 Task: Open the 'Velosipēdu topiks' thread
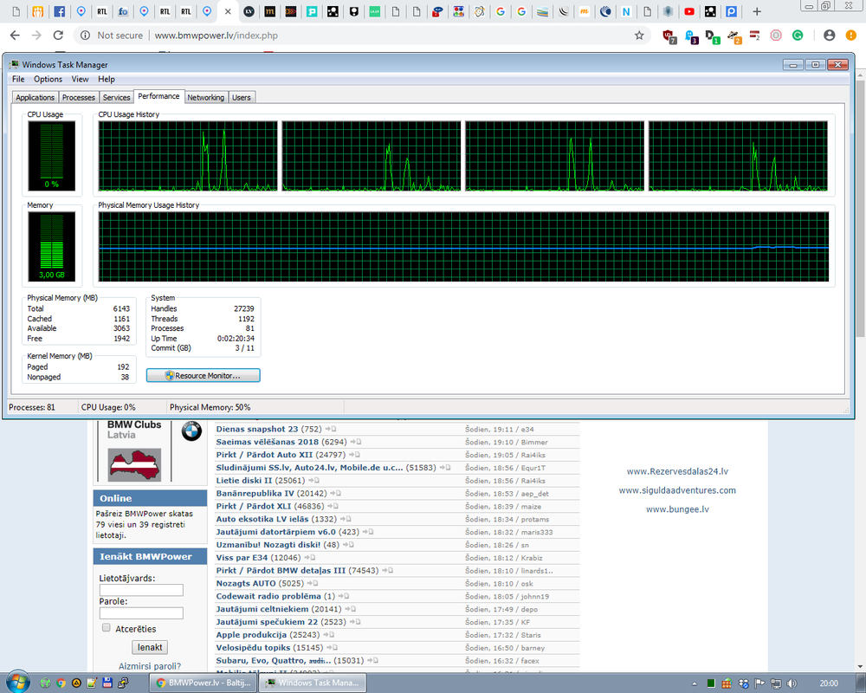253,648
